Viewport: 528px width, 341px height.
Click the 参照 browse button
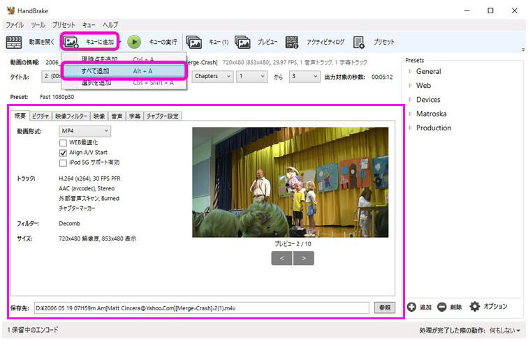[x=385, y=308]
